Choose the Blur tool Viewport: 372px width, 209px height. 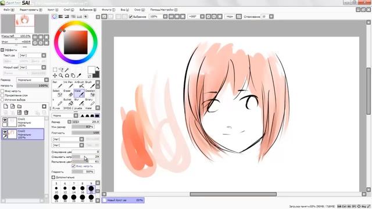click(x=79, y=102)
